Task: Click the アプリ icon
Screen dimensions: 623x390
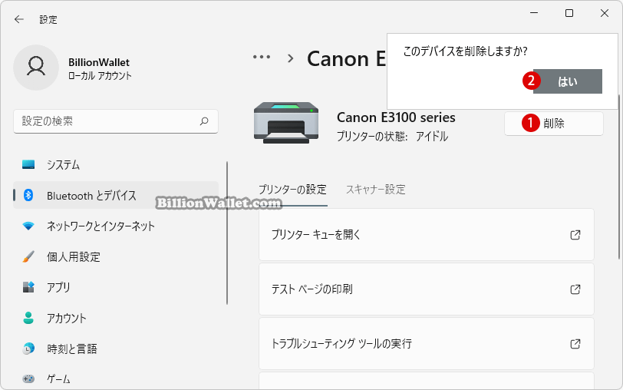Action: [x=28, y=287]
